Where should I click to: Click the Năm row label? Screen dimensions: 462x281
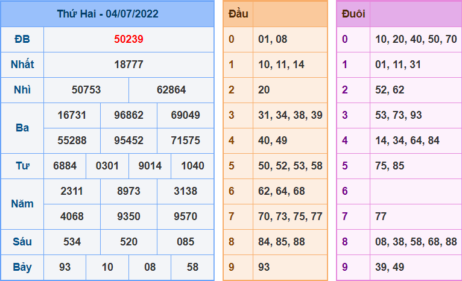(22, 204)
